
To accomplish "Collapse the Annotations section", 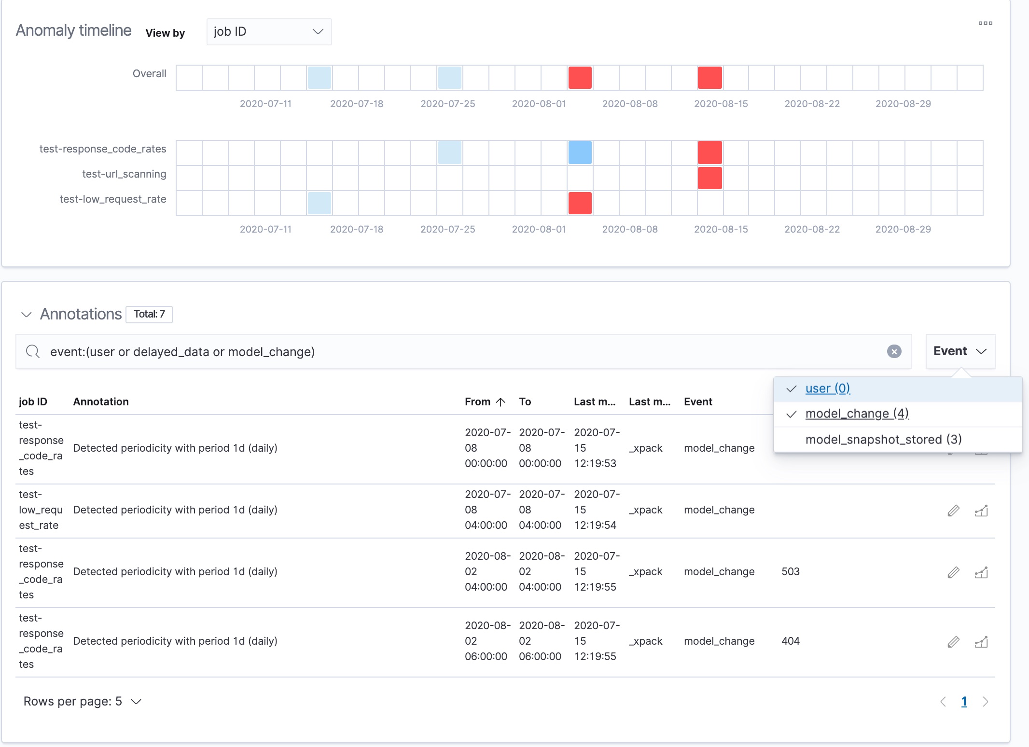I will 26,315.
